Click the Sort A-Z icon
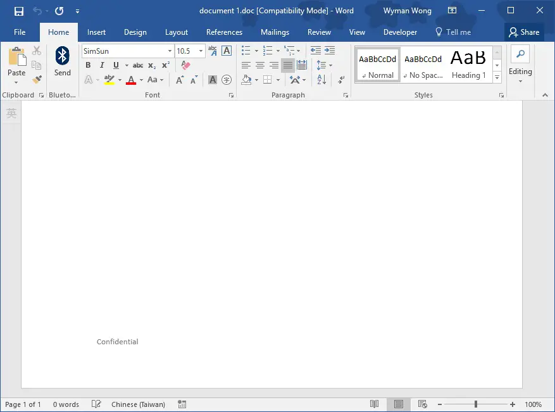Screen dimensions: 555x412 point(321,80)
